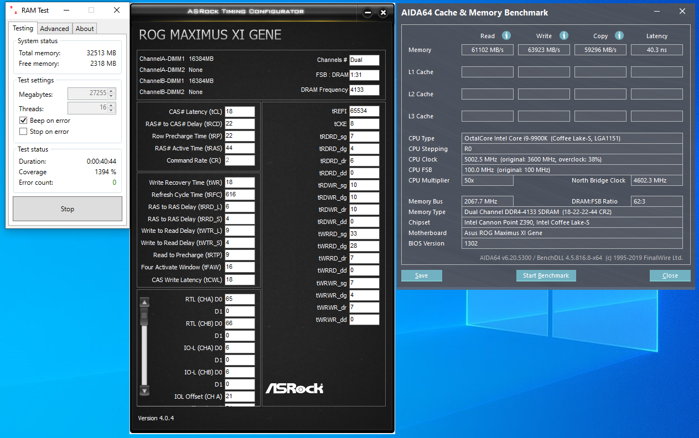This screenshot has height=438, width=699.
Task: Minimize the ASRock Timing Configurator window
Action: (367, 13)
